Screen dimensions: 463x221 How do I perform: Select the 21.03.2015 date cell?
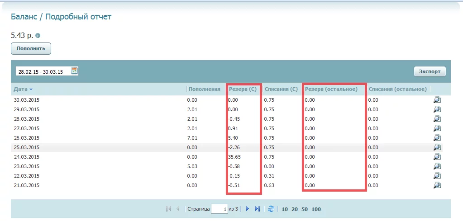point(27,185)
